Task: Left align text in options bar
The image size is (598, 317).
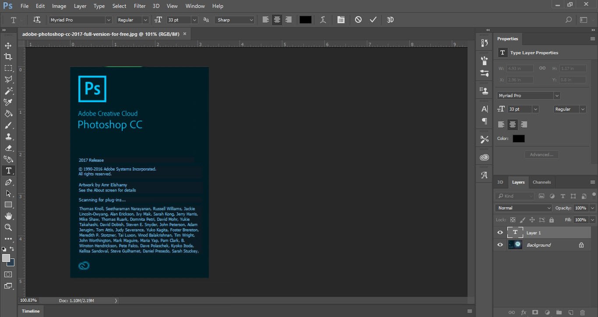Action: (x=266, y=20)
